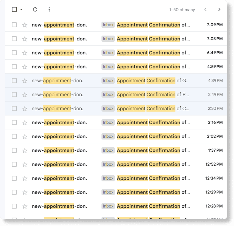Screen dimensions: 234x226
Task: Star the 12:29 PM email
Action: tap(25, 193)
